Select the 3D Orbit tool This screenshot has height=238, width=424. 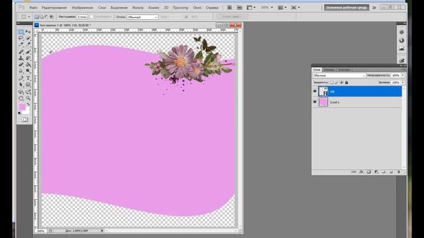pyautogui.click(x=28, y=92)
